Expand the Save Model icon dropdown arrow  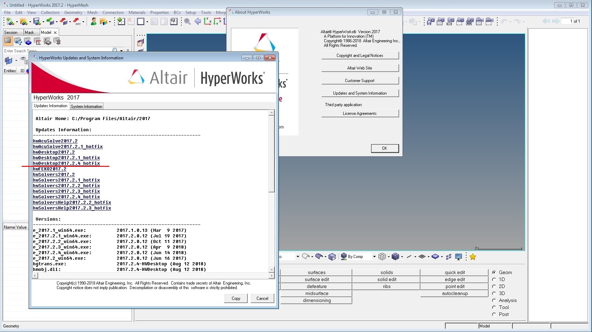[43, 22]
